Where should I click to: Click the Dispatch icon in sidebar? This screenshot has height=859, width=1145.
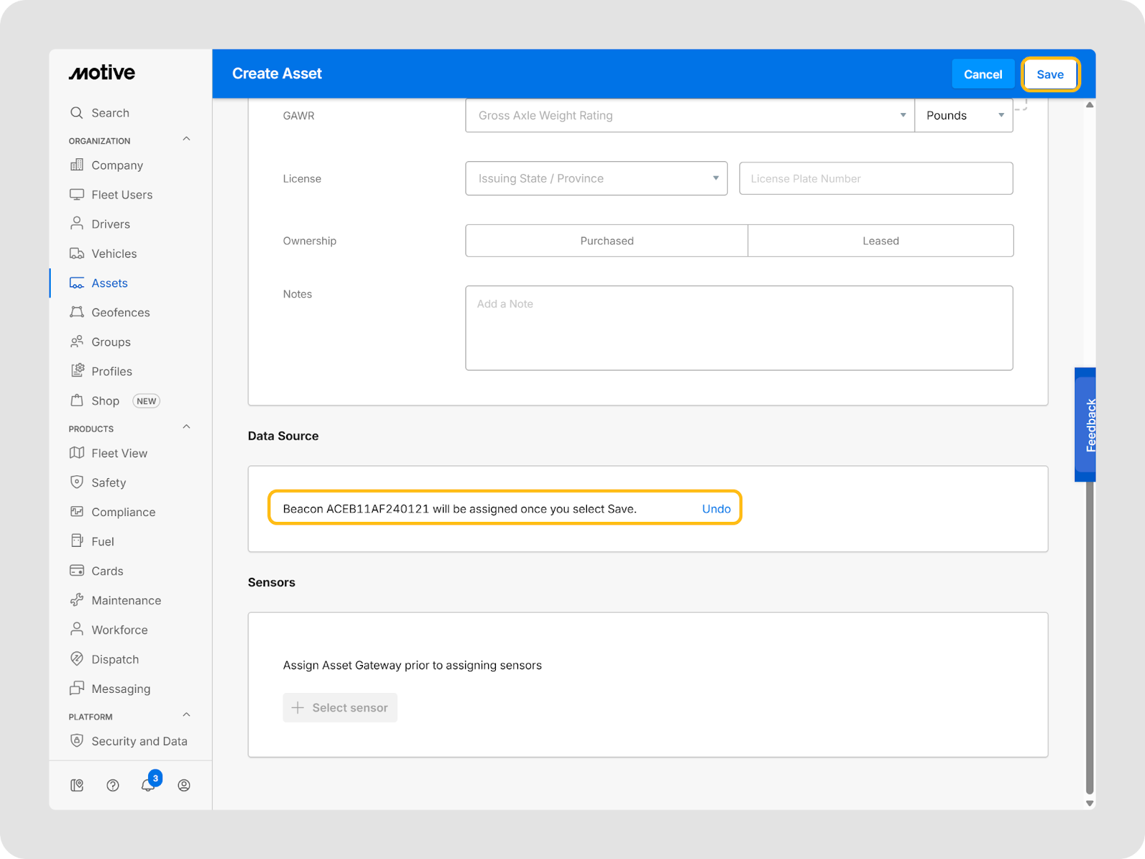coord(77,659)
